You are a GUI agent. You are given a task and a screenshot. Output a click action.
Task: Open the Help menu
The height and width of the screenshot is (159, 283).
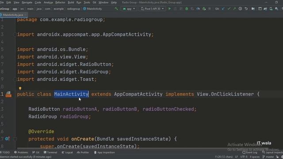[114, 3]
